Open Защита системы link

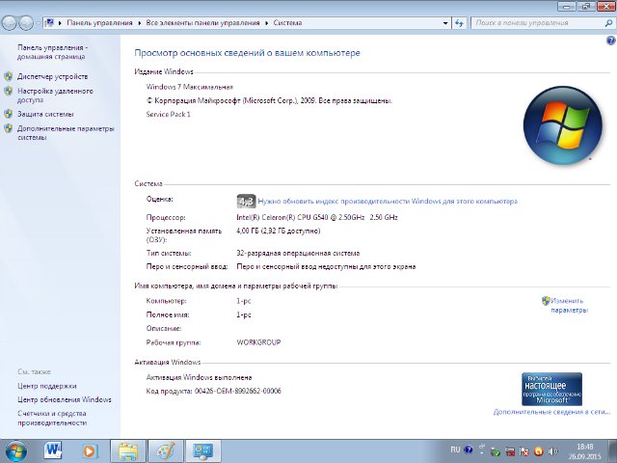point(44,114)
